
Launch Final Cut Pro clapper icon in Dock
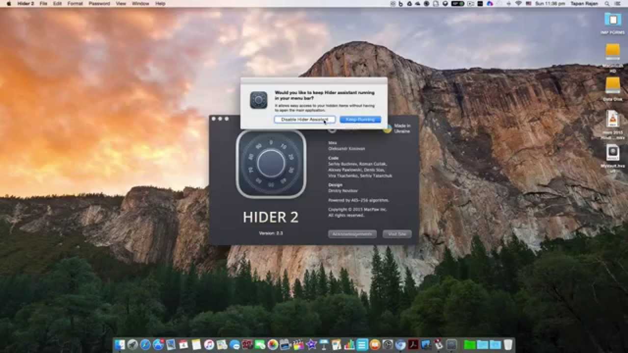298,345
